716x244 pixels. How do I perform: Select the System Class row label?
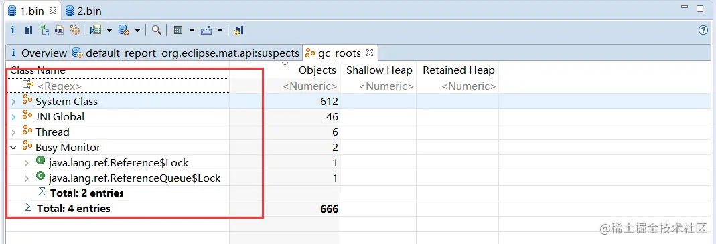[67, 101]
